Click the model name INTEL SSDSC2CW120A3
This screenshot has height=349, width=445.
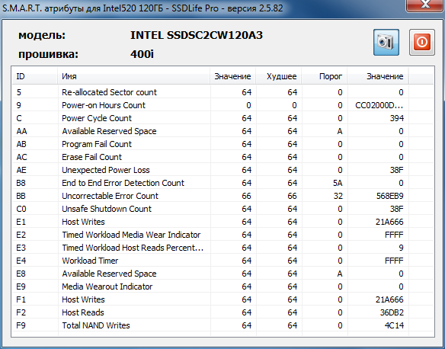point(197,36)
